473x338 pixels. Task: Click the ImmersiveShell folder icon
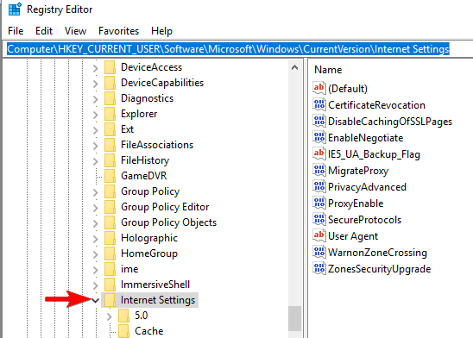110,285
